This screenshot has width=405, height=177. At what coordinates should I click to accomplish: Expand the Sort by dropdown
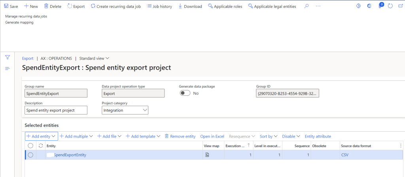coord(269,136)
